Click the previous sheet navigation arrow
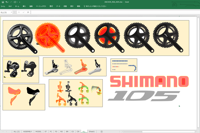The height and width of the screenshot is (133, 200). [3, 132]
